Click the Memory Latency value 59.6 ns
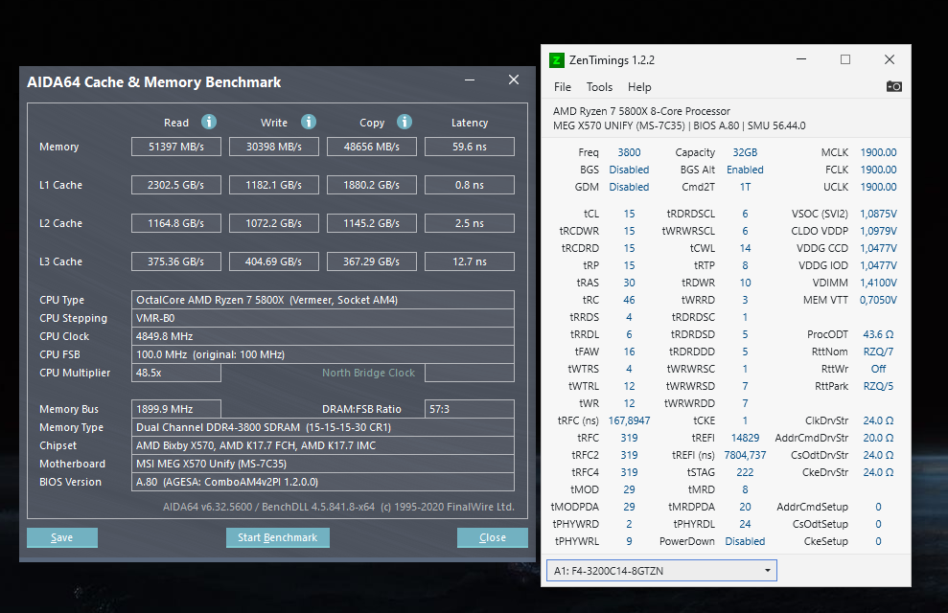This screenshot has width=948, height=613. (470, 147)
